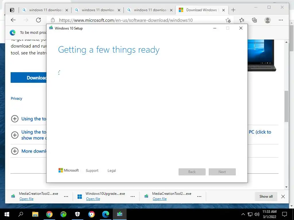Click Legal link in Windows 10 Setup

[x=112, y=171]
